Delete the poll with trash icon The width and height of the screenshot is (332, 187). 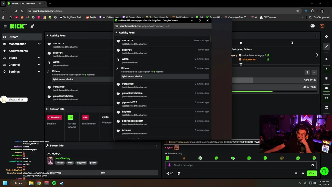click(x=307, y=72)
